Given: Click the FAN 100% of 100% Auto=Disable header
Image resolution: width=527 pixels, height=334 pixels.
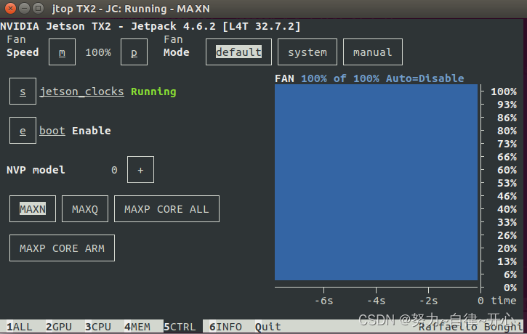Looking at the screenshot, I should [x=369, y=78].
